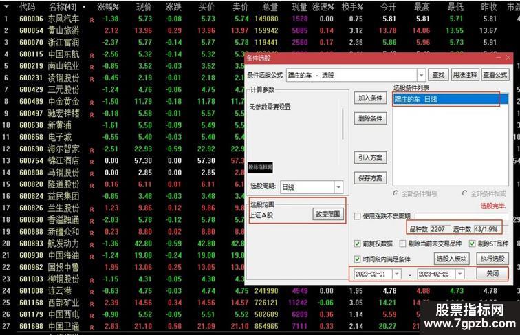Click the 关闭 button in the dialog
The height and width of the screenshot is (335, 520).
tap(492, 273)
